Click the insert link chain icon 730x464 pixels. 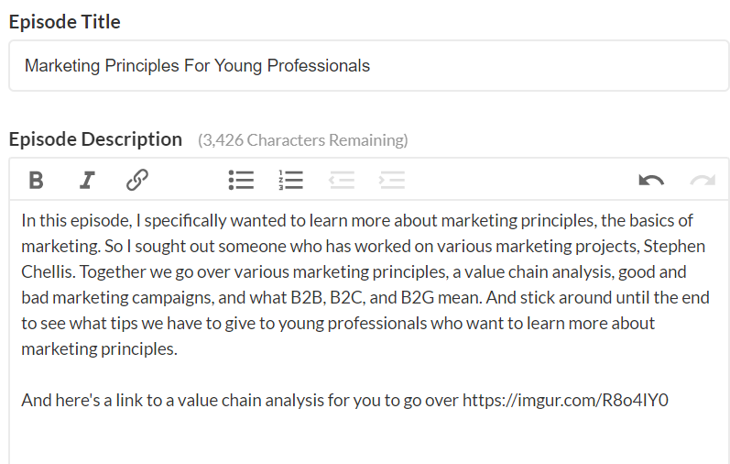[x=137, y=180]
